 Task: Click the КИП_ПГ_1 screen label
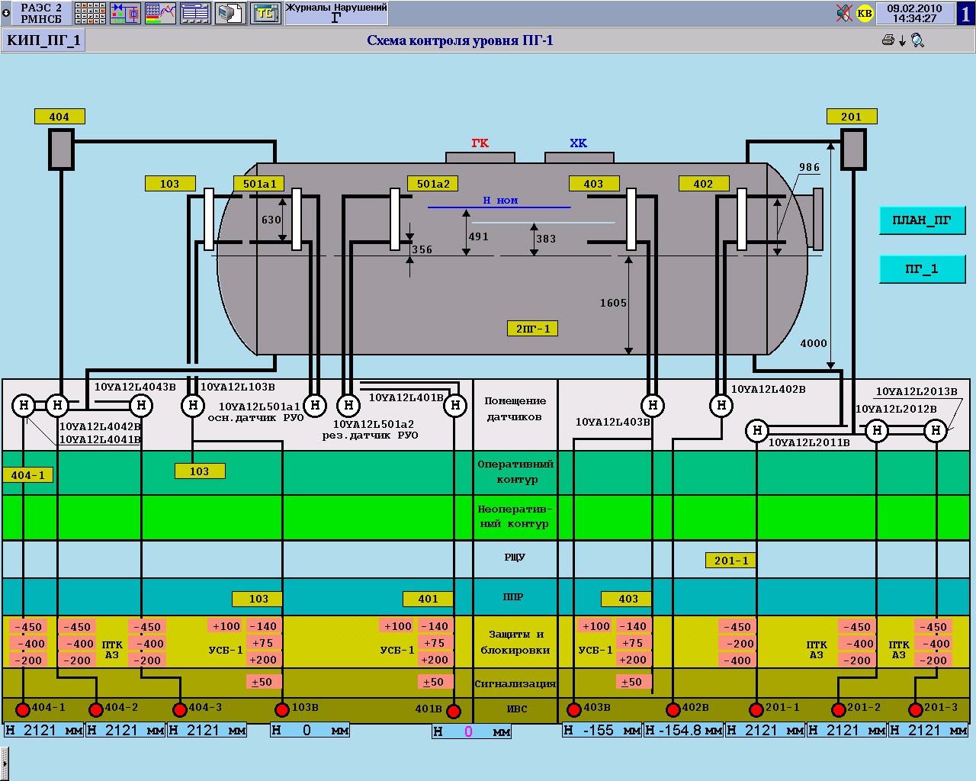[x=44, y=40]
